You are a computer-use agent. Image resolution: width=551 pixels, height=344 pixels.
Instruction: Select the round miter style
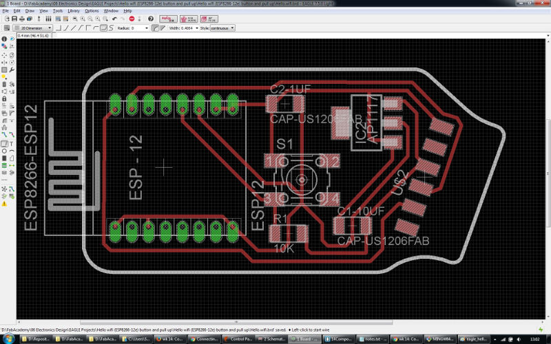(x=156, y=28)
